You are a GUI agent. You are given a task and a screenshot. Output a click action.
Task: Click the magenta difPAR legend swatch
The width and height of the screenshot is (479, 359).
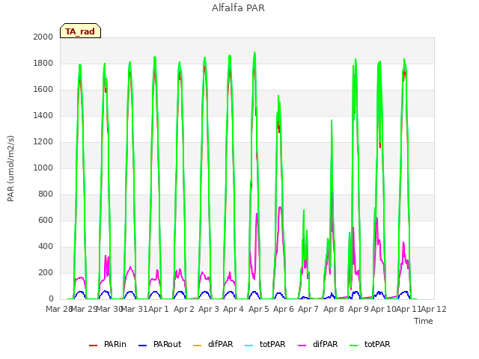tap(302, 346)
